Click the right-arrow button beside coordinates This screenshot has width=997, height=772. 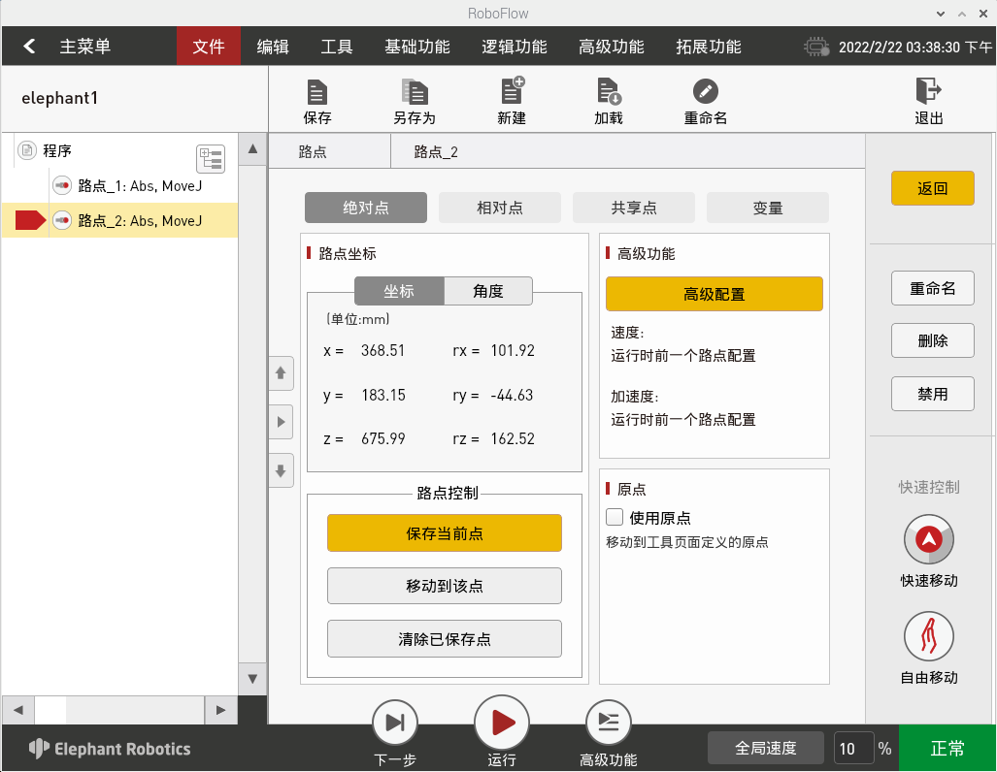pos(281,422)
